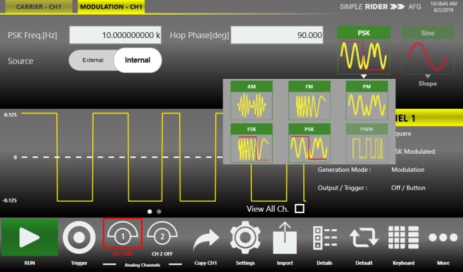Select FSK modulation in the grid

coord(251,143)
